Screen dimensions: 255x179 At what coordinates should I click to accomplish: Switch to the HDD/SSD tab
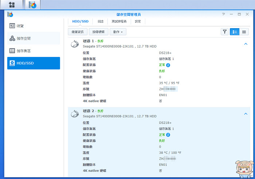81,21
